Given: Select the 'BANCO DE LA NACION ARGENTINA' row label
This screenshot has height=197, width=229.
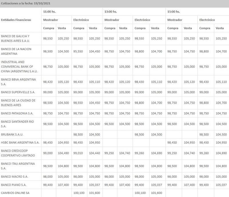Looking at the screenshot, I should coord(16,51).
